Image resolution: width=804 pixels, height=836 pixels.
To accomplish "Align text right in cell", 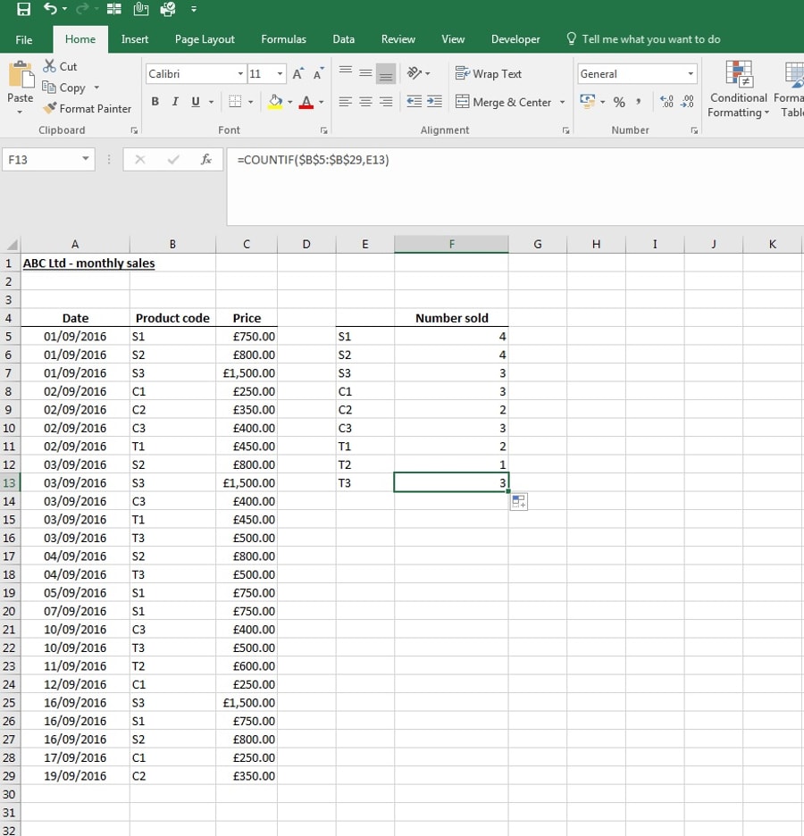I will (385, 102).
